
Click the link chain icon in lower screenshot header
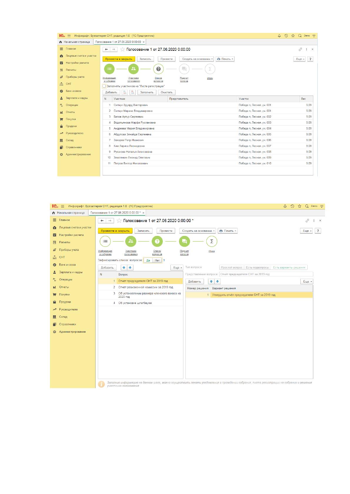(x=307, y=221)
